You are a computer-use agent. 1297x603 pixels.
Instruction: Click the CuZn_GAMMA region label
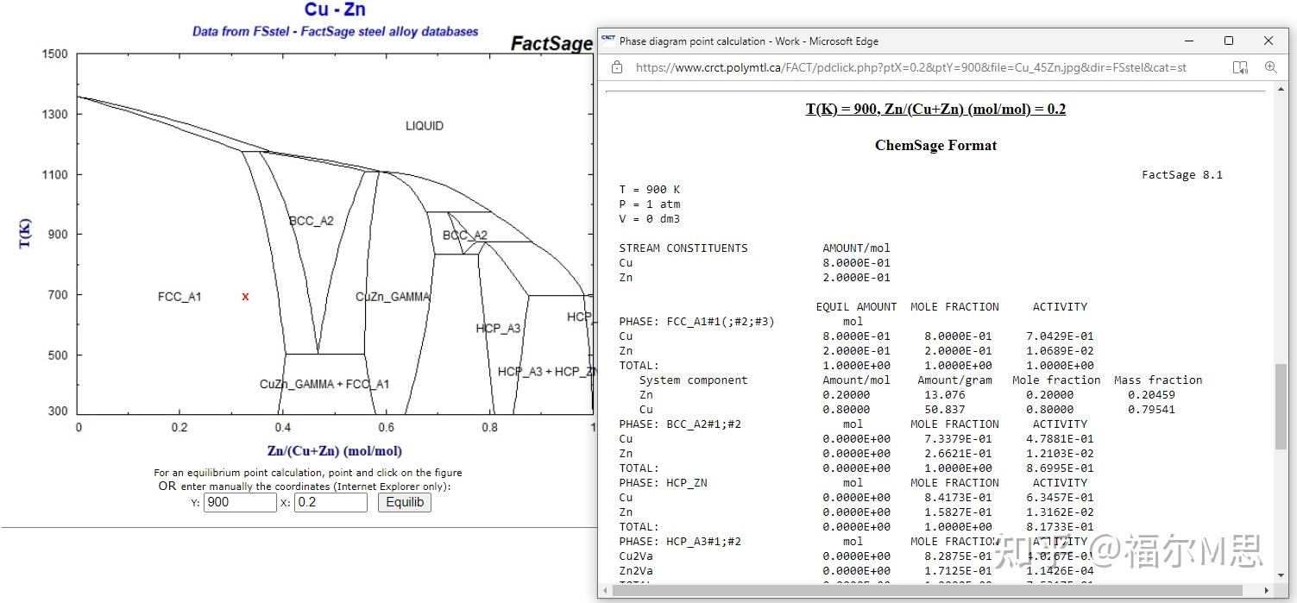coord(393,297)
